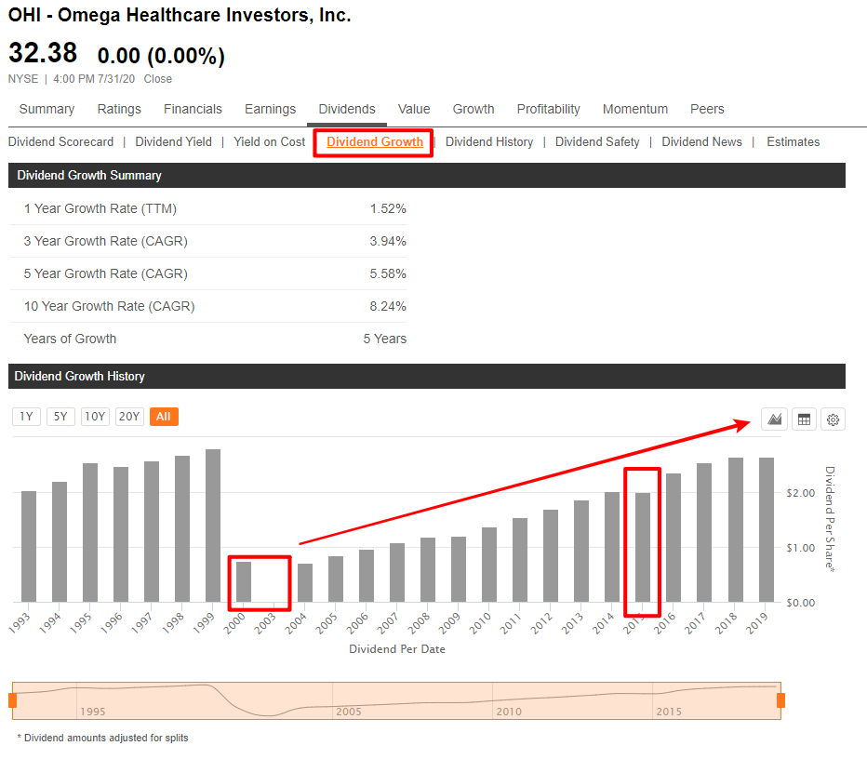867x759 pixels.
Task: Click the 1999 dividend bar
Action: (213, 526)
